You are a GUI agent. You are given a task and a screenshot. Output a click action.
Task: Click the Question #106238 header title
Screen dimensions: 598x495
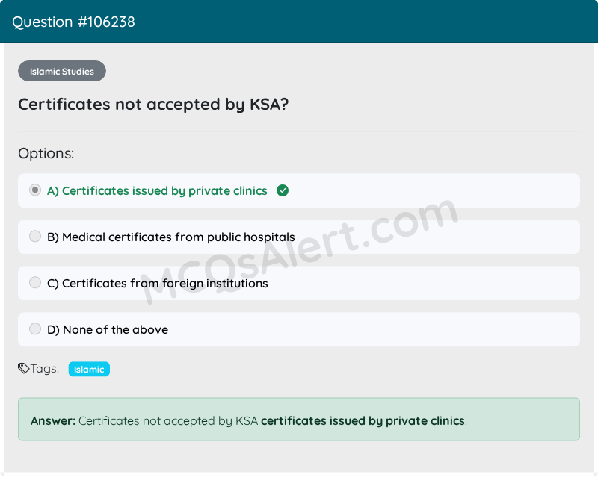tap(73, 22)
